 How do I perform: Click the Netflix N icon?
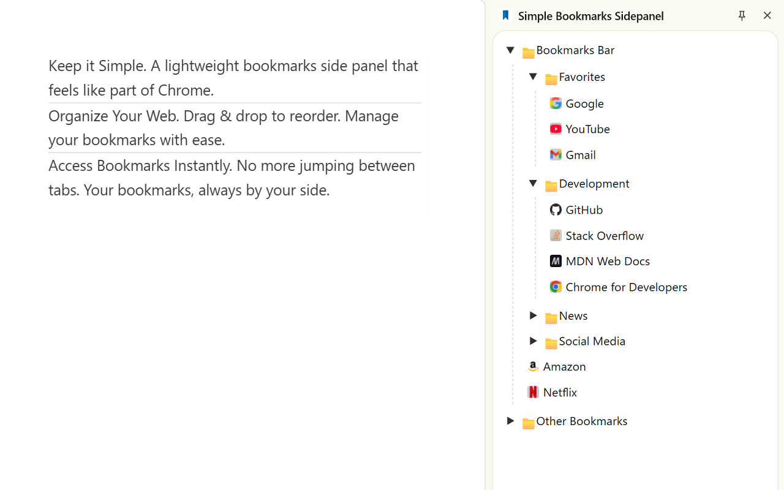click(x=533, y=392)
